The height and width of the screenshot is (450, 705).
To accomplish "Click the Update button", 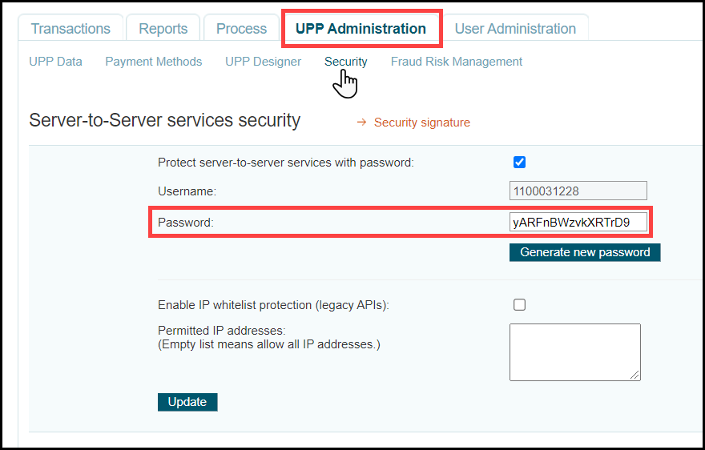I will [x=187, y=402].
